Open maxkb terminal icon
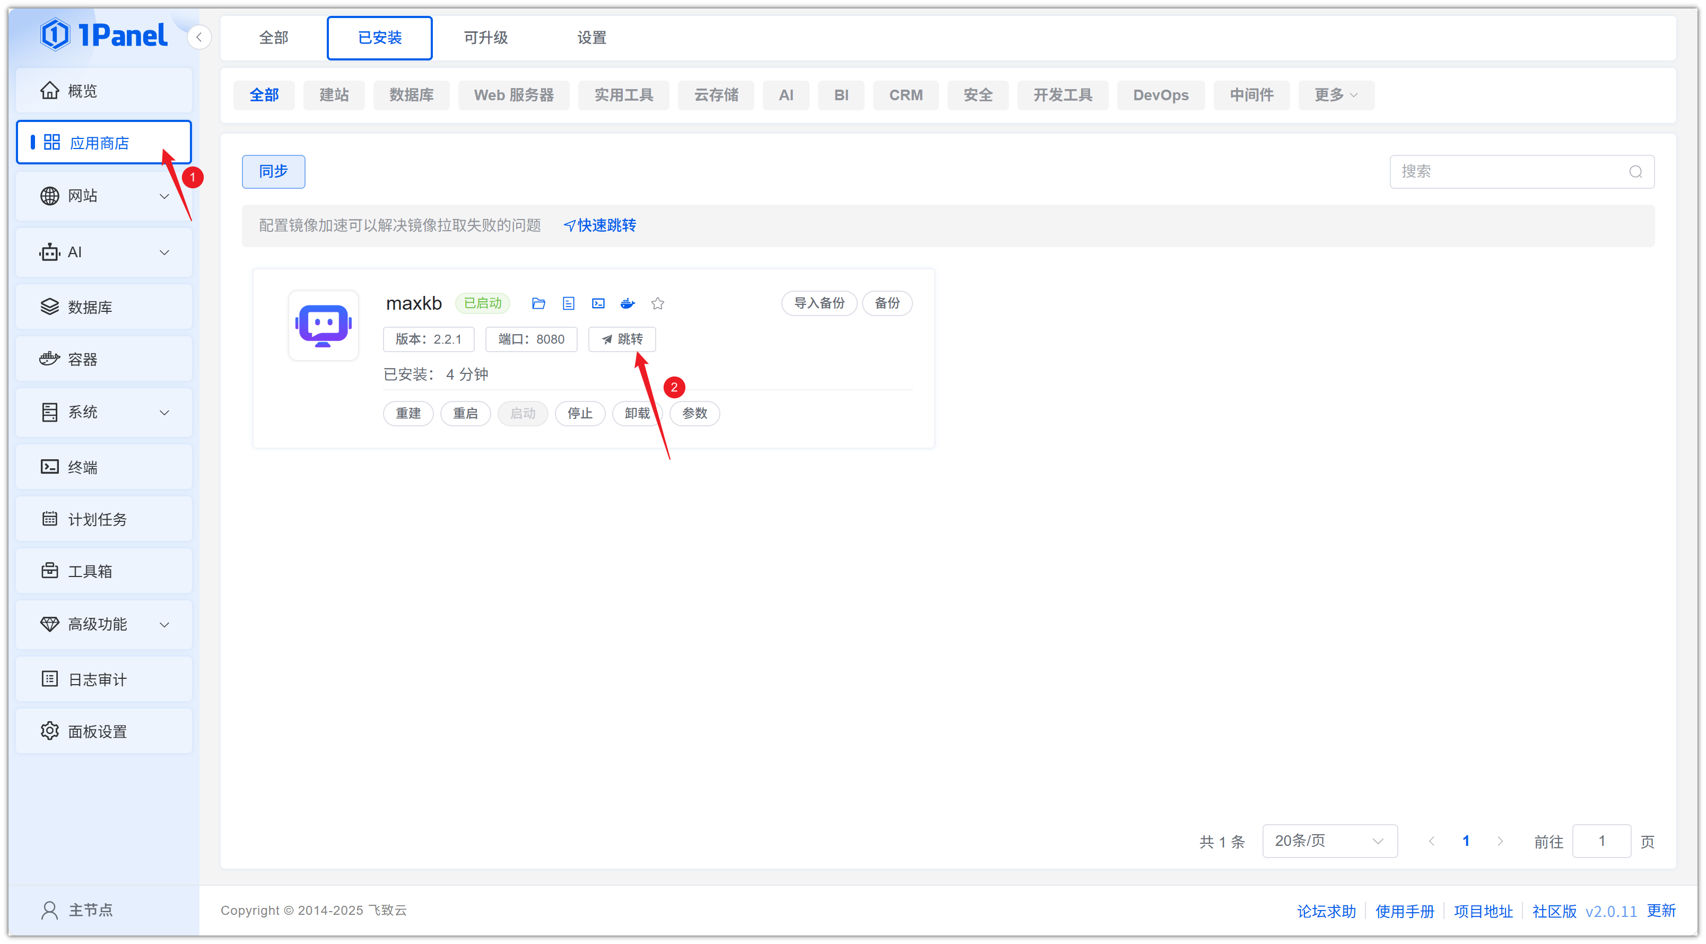This screenshot has width=1706, height=944. click(x=598, y=303)
